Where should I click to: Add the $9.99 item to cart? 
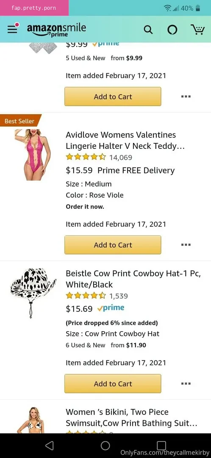click(113, 96)
